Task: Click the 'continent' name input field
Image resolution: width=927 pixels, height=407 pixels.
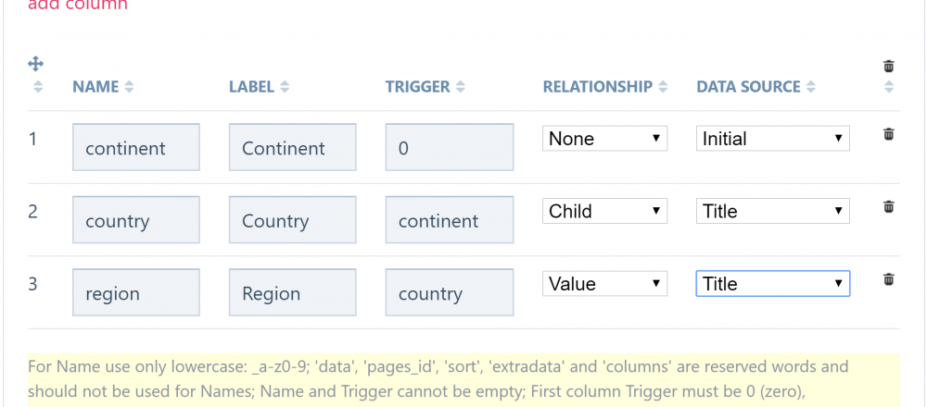Action: click(x=136, y=148)
